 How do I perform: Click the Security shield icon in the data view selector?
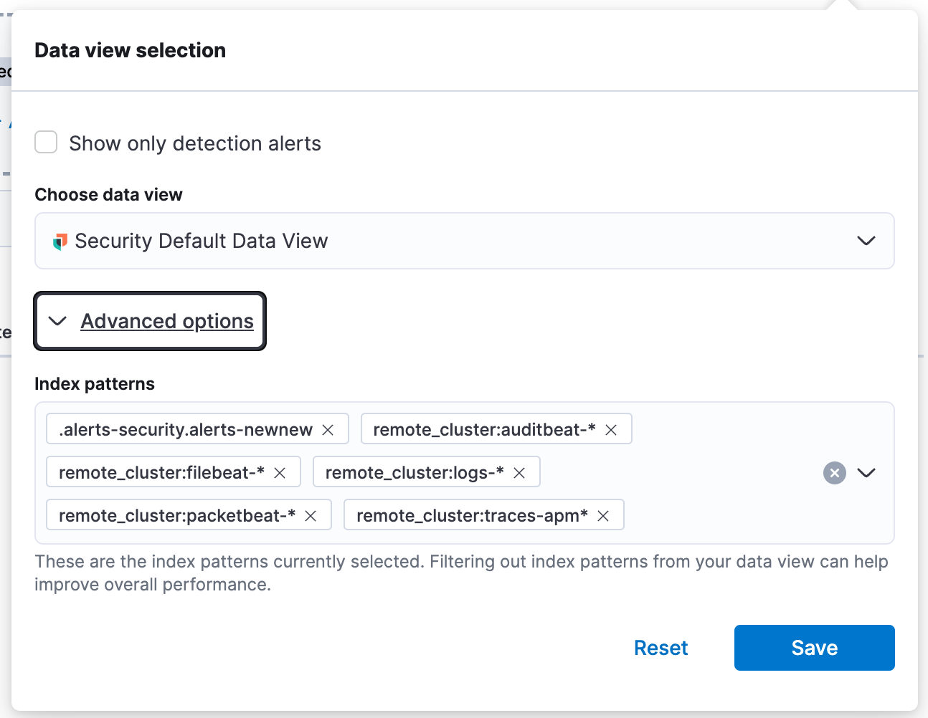point(61,241)
